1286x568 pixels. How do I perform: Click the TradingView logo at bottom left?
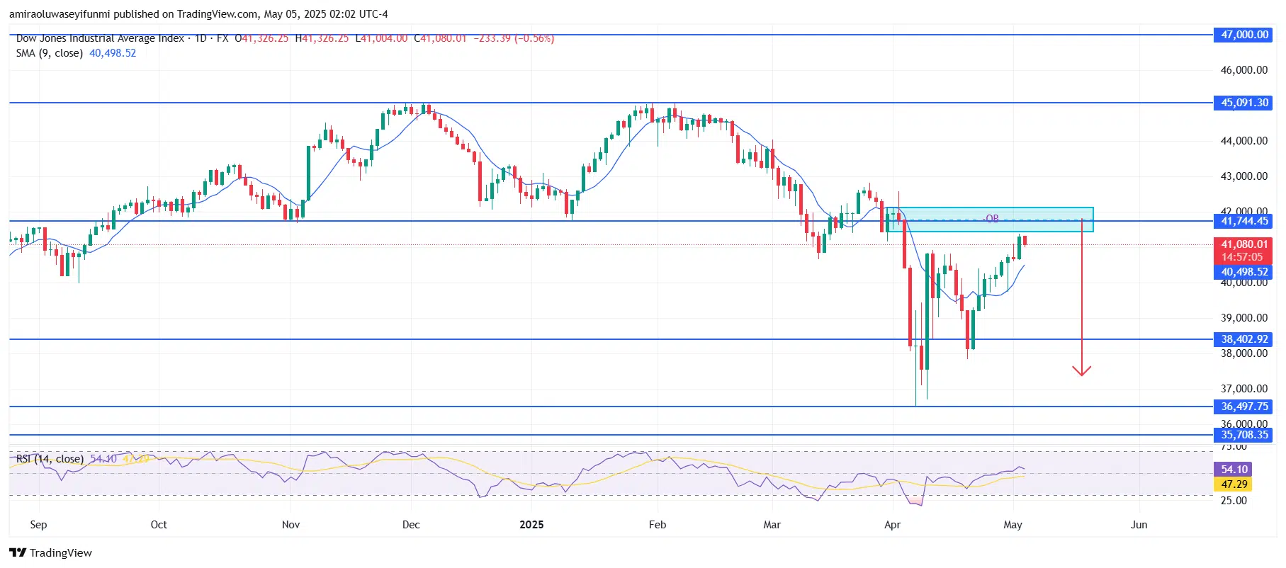[x=50, y=552]
